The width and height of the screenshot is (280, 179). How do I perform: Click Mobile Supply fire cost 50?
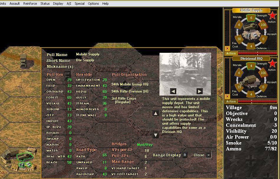(239, 39)
